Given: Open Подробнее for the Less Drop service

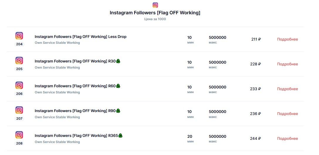Looking at the screenshot, I should point(288,39).
